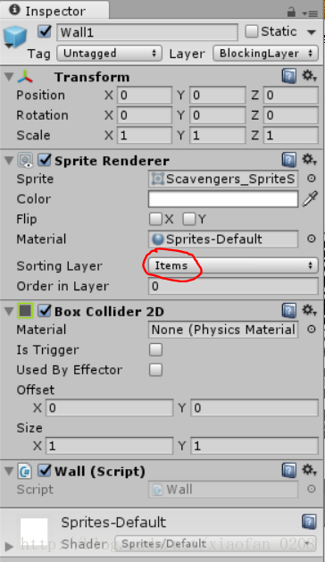The height and width of the screenshot is (562, 325).
Task: Open the Sprite Renderer gear settings menu
Action: pos(309,160)
